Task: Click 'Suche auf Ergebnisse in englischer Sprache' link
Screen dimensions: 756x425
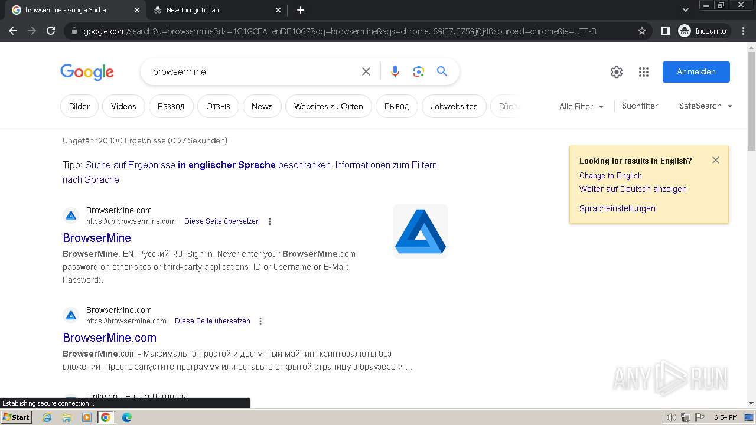Action: [208, 165]
